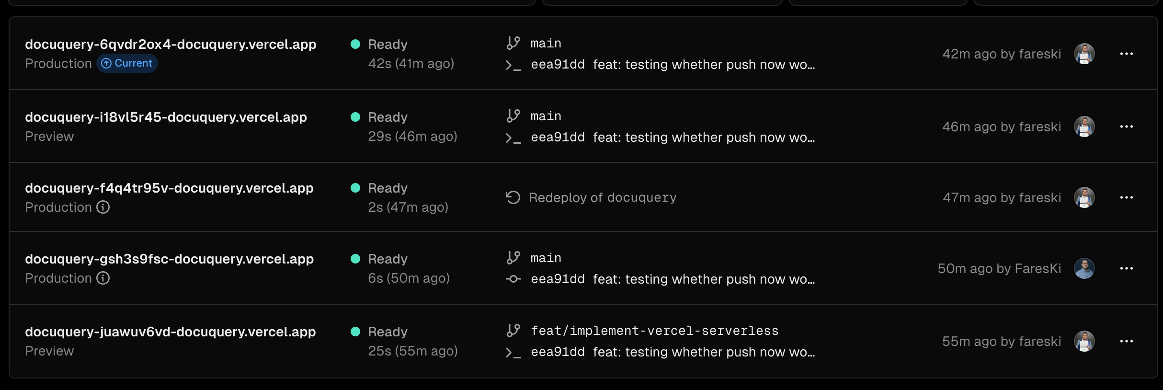Viewport: 1163px width, 390px height.
Task: Click the branch icon next to feat/implement-vercel-serverless
Action: (x=513, y=331)
